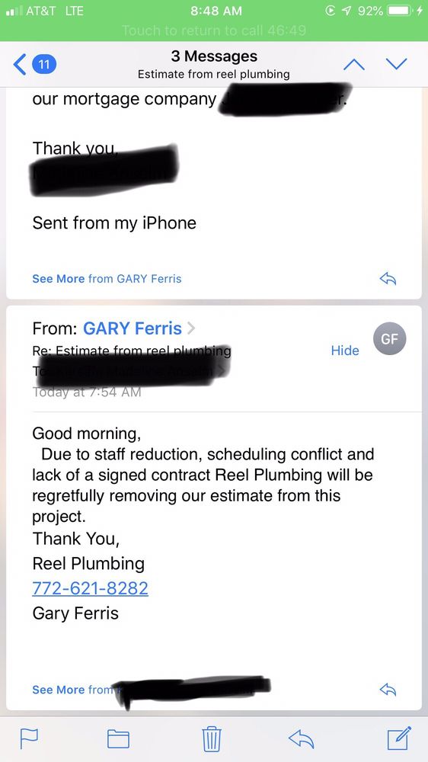Move message using the folder icon

point(118,738)
